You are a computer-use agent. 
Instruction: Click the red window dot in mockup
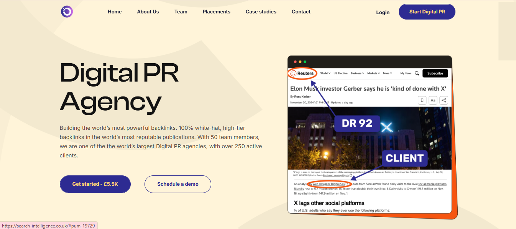tap(295, 62)
